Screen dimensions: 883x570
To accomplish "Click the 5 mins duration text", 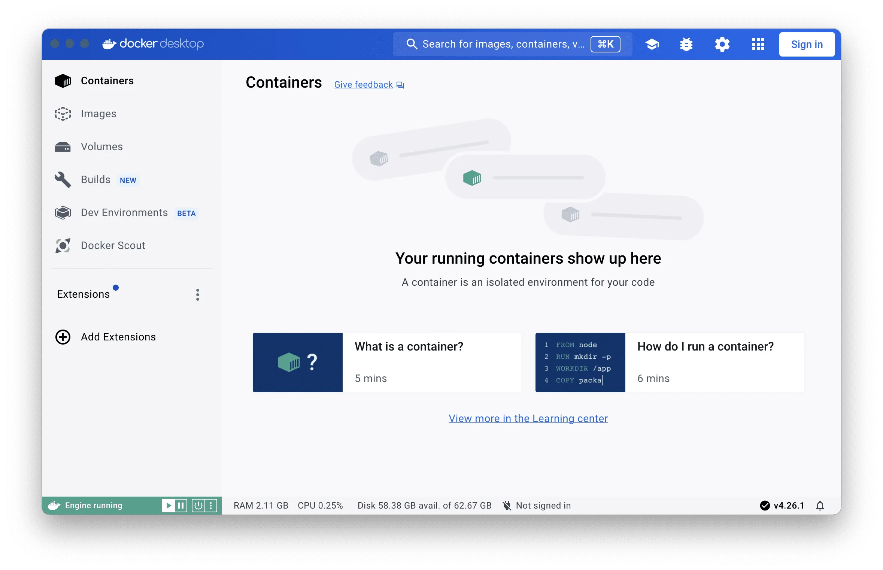I will (371, 378).
